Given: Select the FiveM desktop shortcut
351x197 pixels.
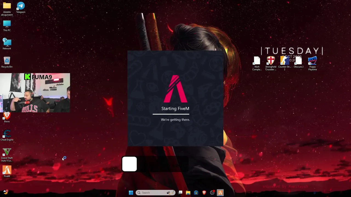Looking at the screenshot, I should coord(7,172).
